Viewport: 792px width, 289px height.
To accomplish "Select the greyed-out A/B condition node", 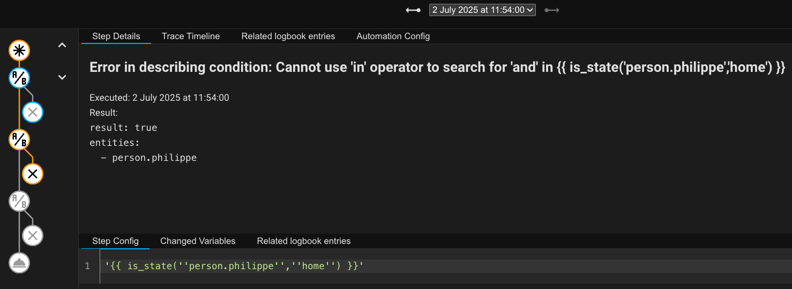I will click(19, 202).
